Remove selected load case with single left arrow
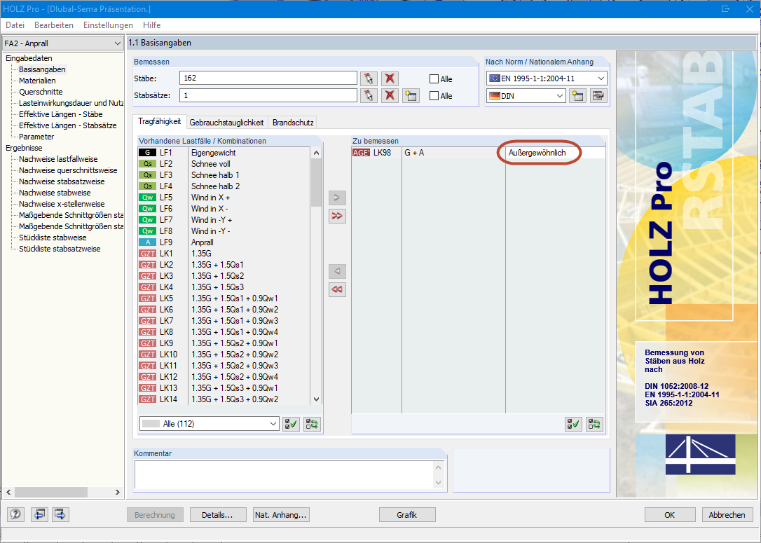Viewport: 761px width, 543px height. tap(337, 271)
